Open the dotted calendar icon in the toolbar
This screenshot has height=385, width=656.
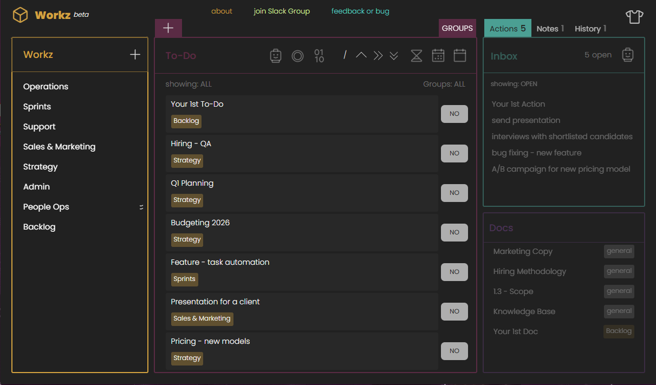[x=438, y=55]
